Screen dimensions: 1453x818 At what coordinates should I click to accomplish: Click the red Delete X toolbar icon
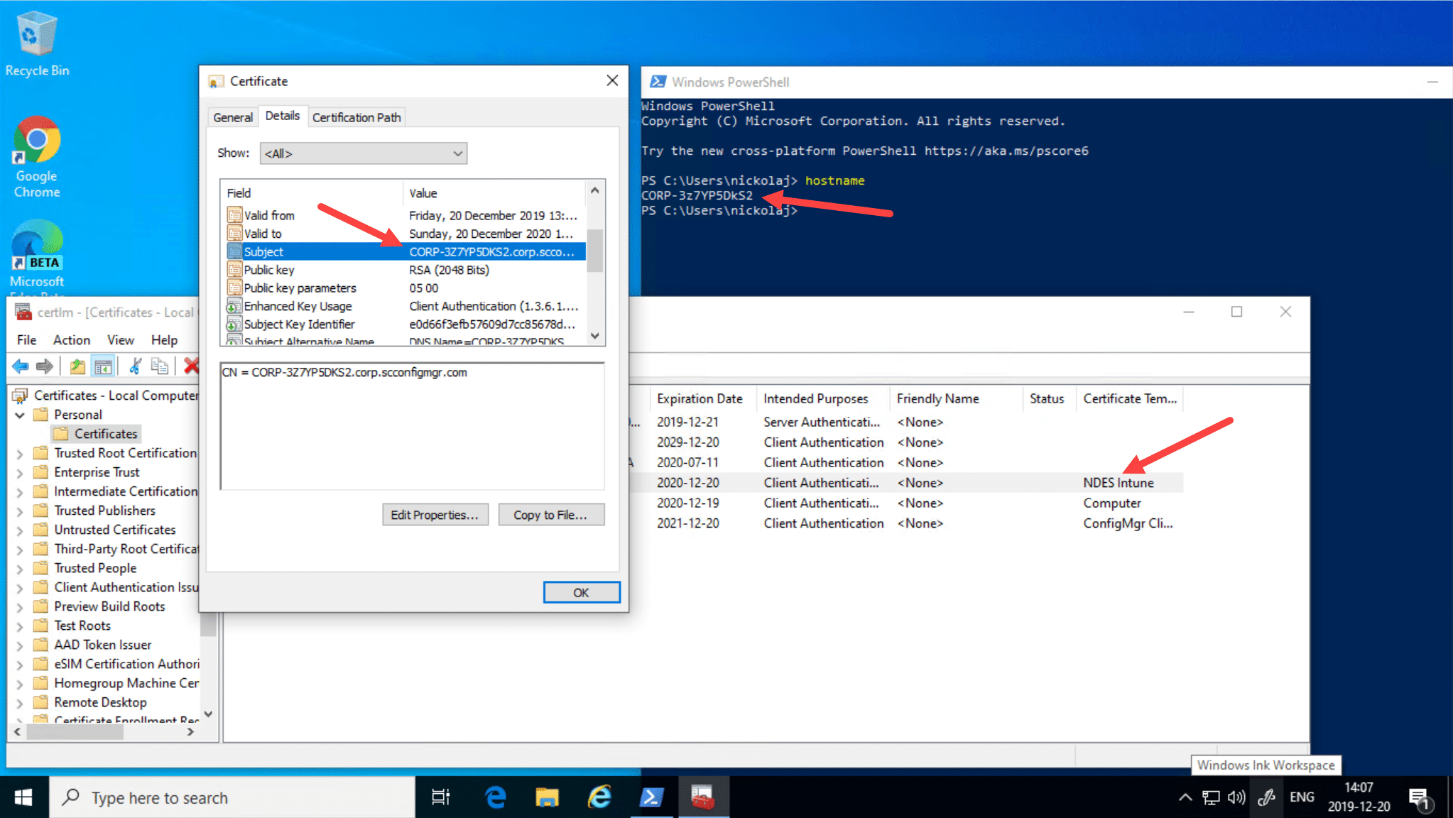click(x=191, y=366)
